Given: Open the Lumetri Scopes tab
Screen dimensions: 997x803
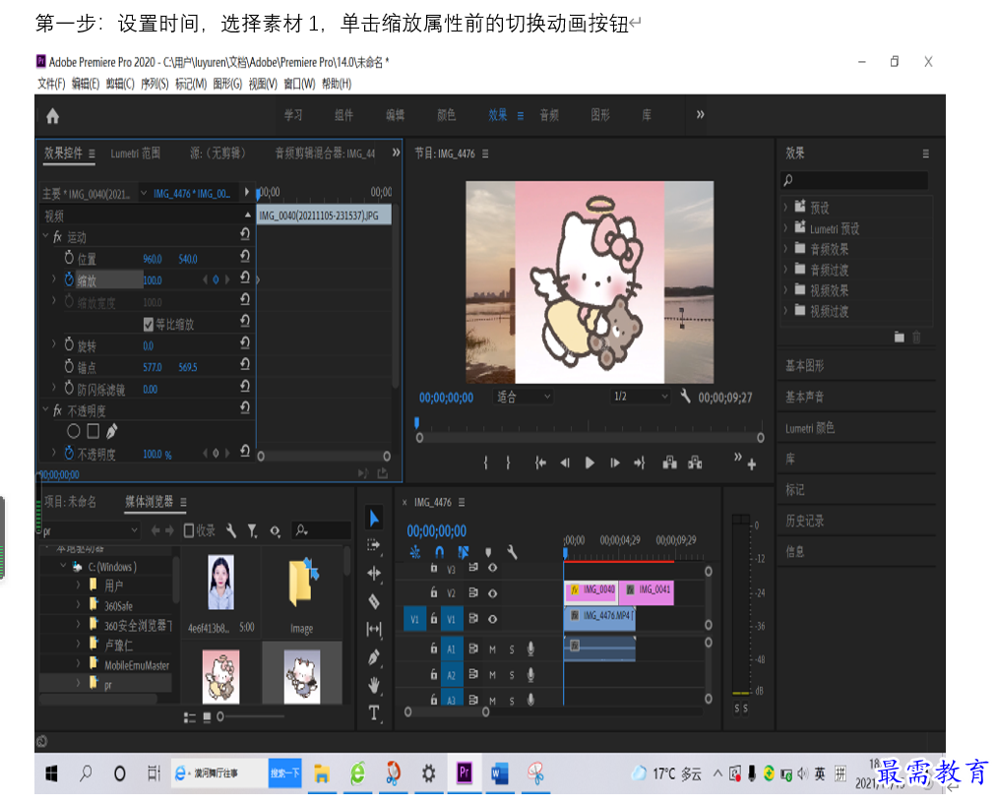Looking at the screenshot, I should (135, 154).
